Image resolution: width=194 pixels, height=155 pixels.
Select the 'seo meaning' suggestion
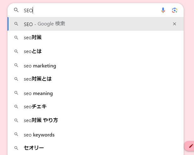click(95, 93)
